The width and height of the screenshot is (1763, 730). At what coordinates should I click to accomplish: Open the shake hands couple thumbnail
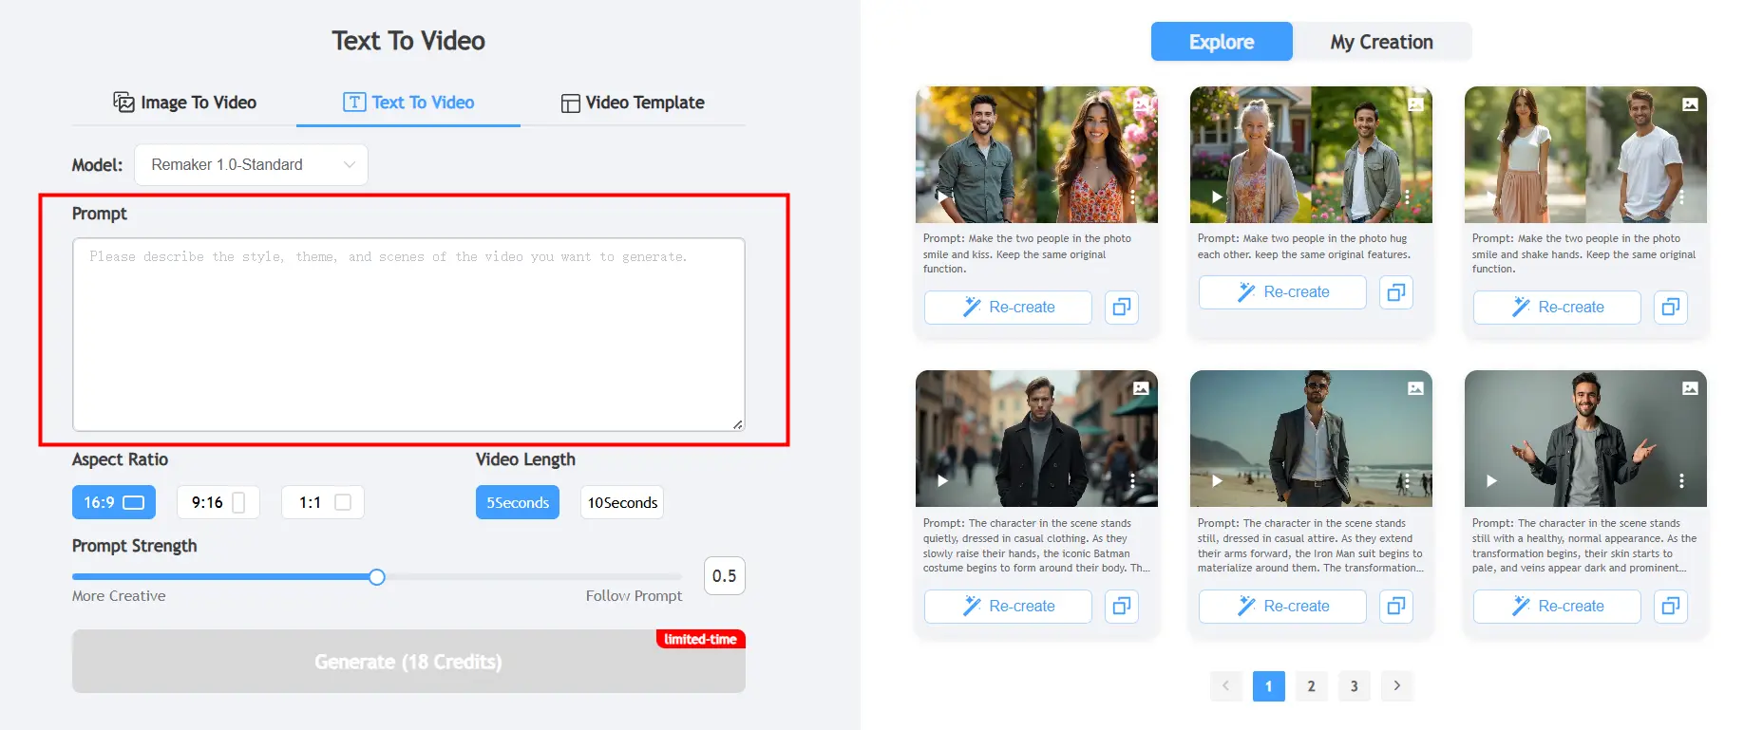tap(1585, 155)
